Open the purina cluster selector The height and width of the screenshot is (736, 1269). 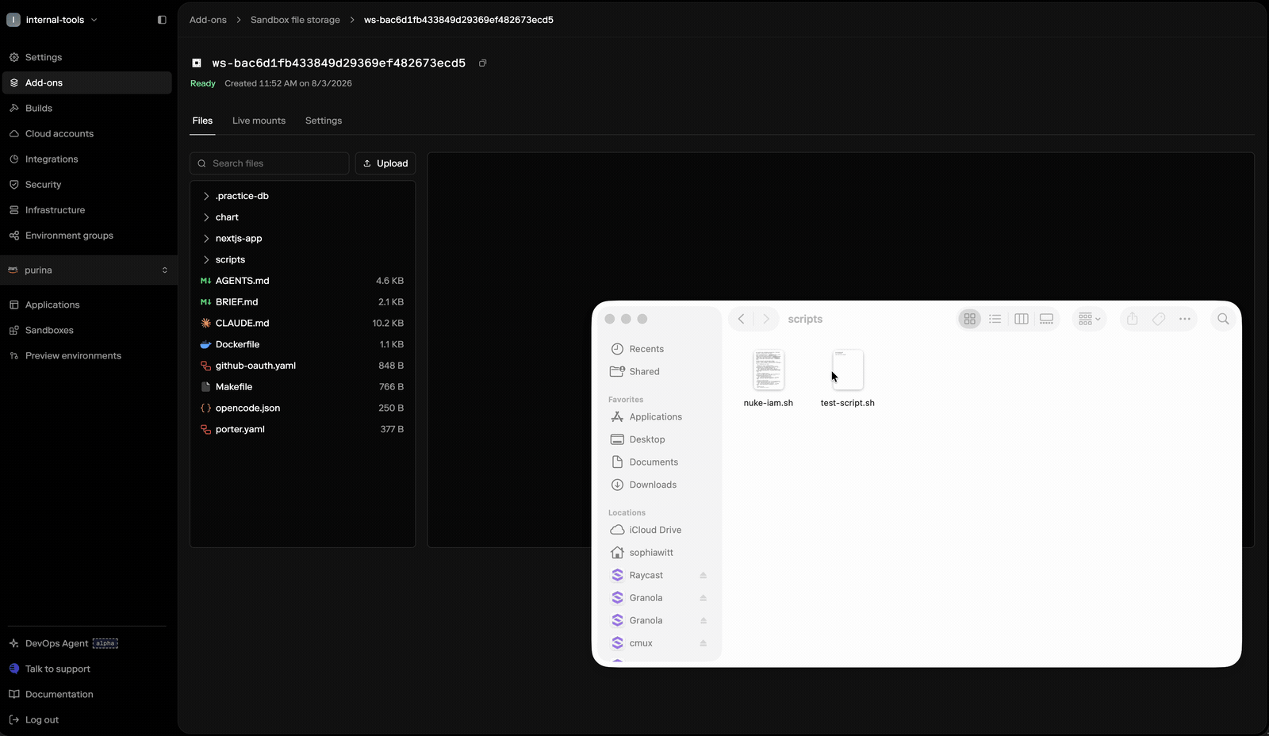89,270
